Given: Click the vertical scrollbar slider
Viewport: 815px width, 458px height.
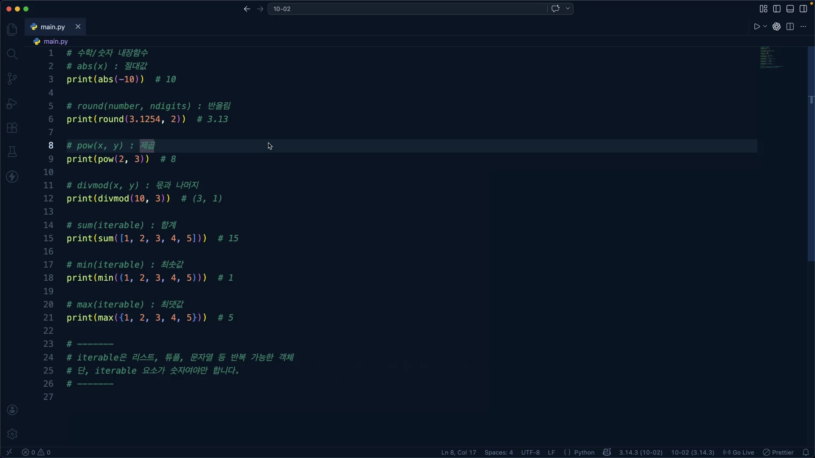Looking at the screenshot, I should coord(811,153).
